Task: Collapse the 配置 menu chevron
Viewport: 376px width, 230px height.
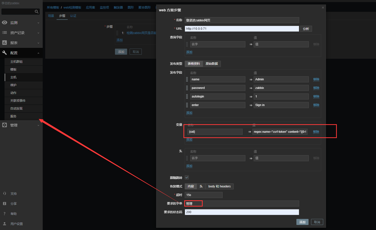Action: point(38,53)
